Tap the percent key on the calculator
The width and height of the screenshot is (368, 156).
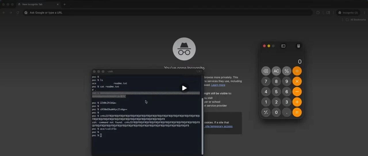(287, 71)
